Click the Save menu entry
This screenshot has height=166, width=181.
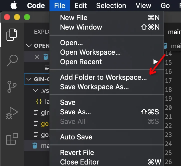pyautogui.click(x=107, y=102)
